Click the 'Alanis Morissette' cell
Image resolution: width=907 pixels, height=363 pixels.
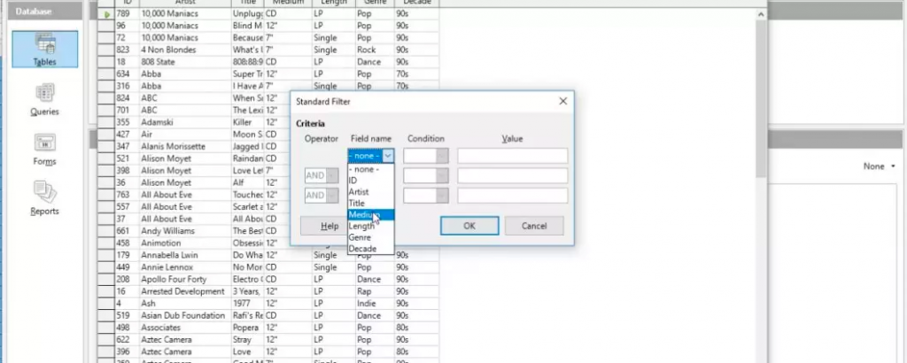[185, 146]
